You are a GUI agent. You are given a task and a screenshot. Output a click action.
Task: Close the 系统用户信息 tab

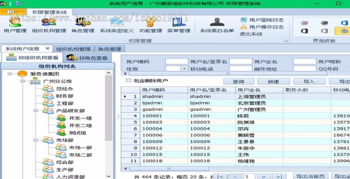(x=47, y=49)
